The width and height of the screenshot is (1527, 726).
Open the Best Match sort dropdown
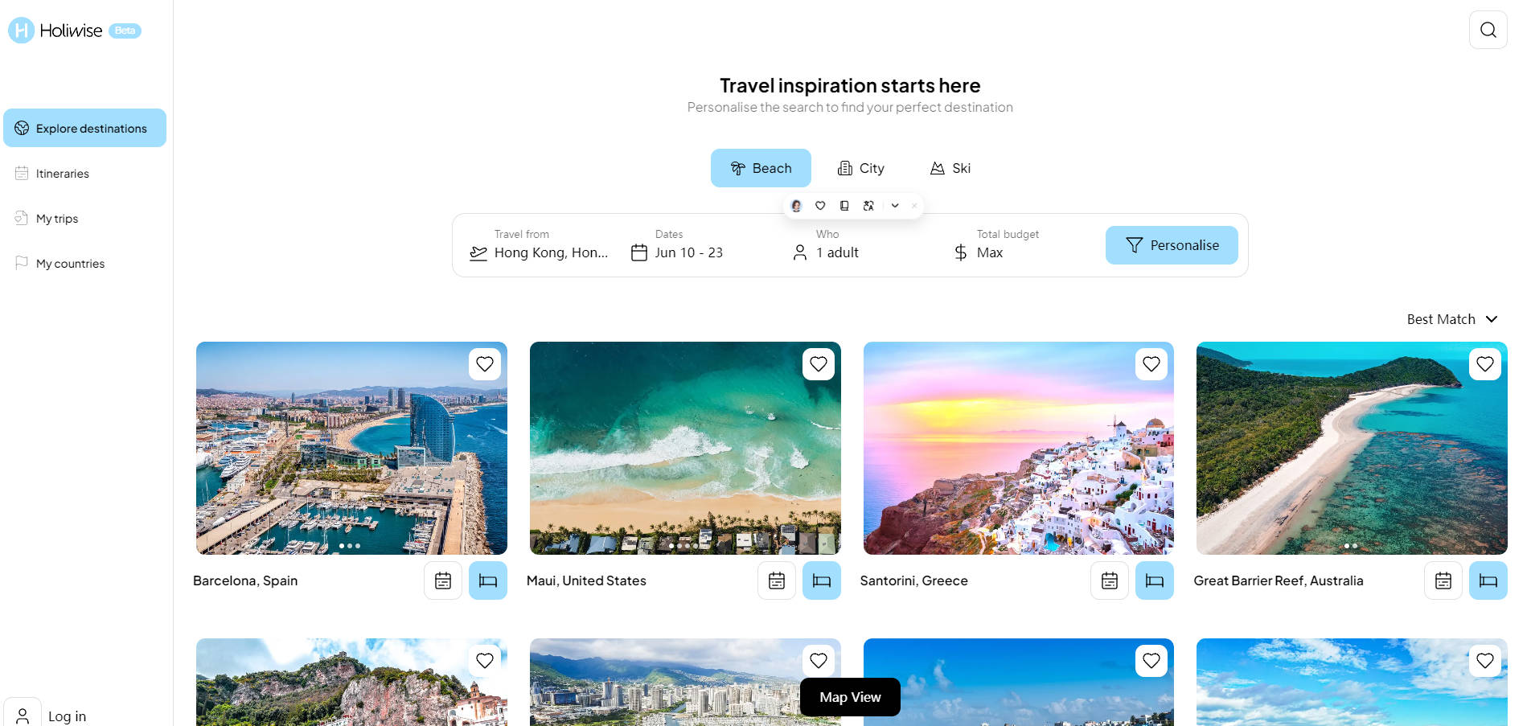[x=1451, y=319]
